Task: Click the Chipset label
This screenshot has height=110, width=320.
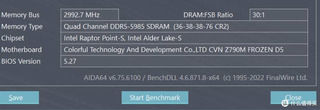Action: point(13,38)
